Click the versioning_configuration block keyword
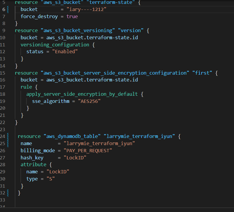Screen dimensions: 234x212 click(55, 45)
